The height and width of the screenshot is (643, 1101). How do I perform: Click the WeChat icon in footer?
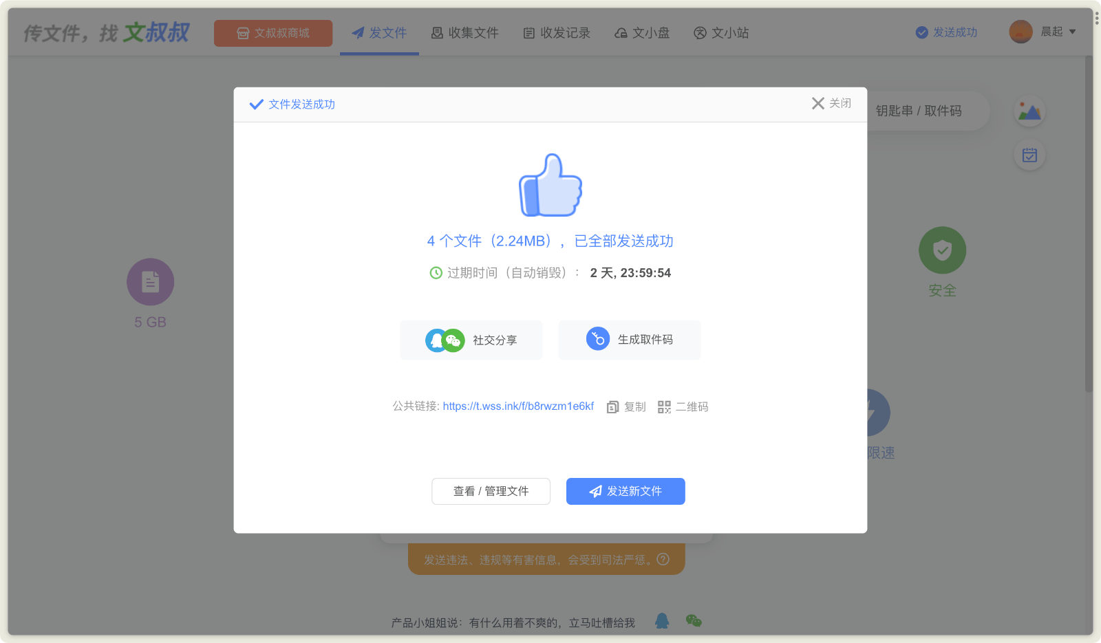(694, 621)
